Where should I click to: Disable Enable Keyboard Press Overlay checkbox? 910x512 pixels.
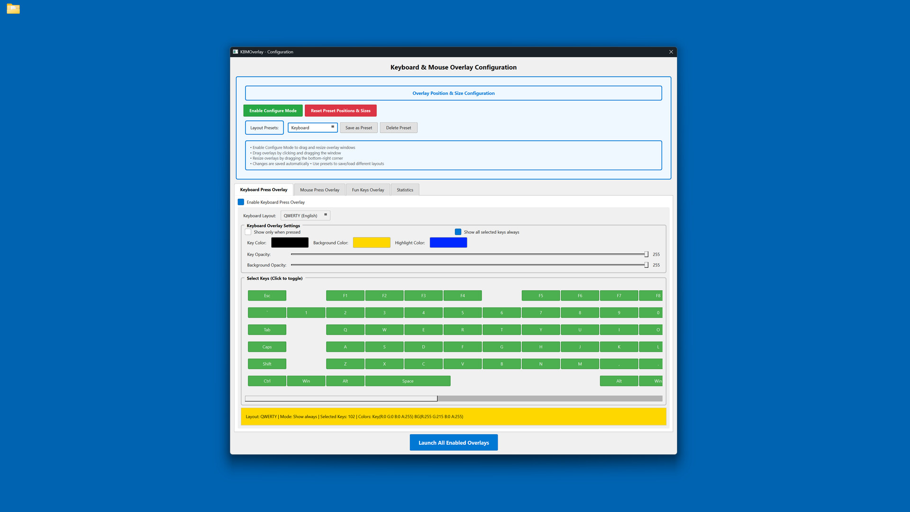[x=241, y=202]
